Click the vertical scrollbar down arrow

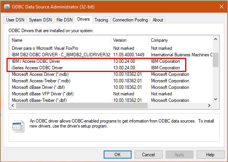[x=216, y=99]
